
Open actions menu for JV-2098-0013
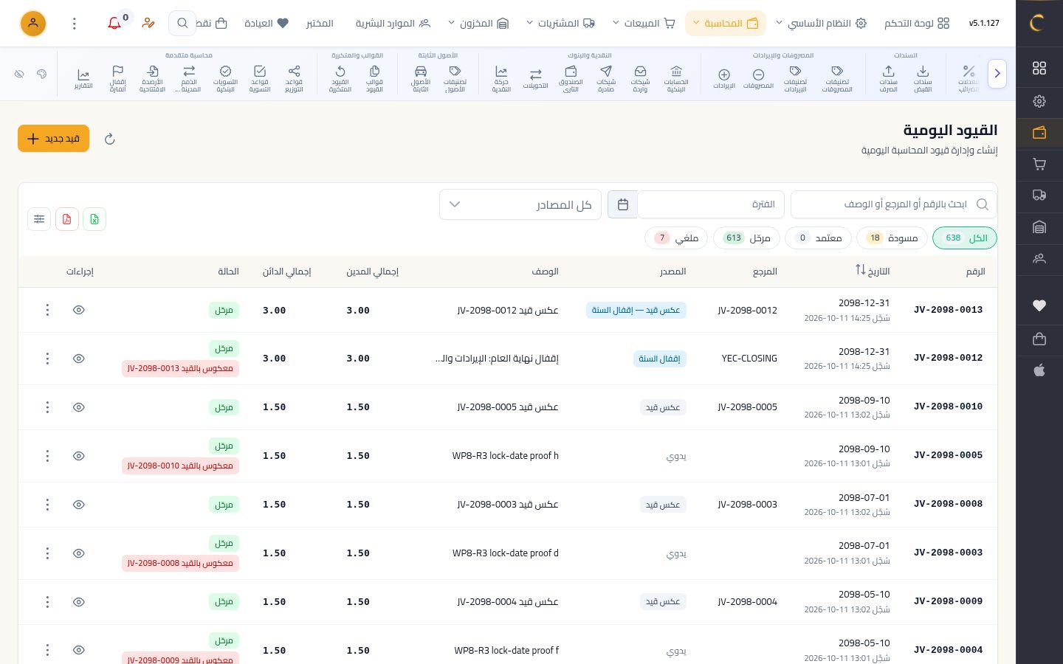(x=47, y=310)
